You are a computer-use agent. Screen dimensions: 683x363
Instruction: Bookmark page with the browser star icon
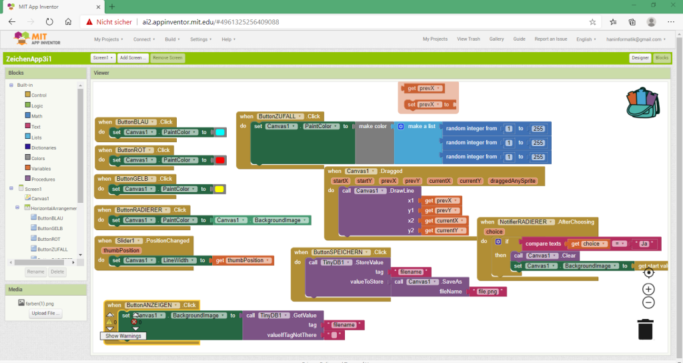point(592,21)
